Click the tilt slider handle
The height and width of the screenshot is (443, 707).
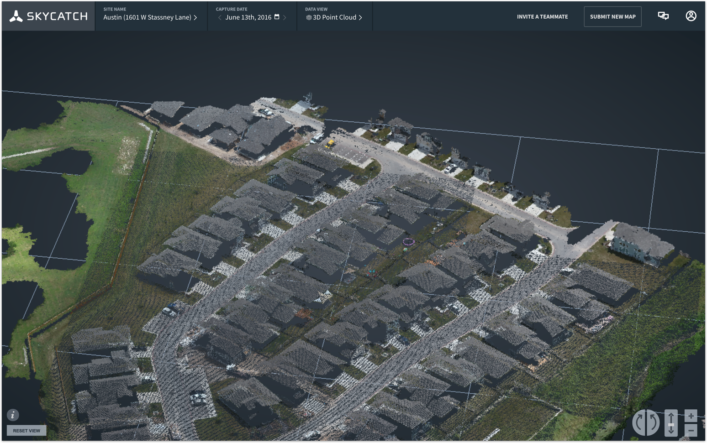point(671,425)
